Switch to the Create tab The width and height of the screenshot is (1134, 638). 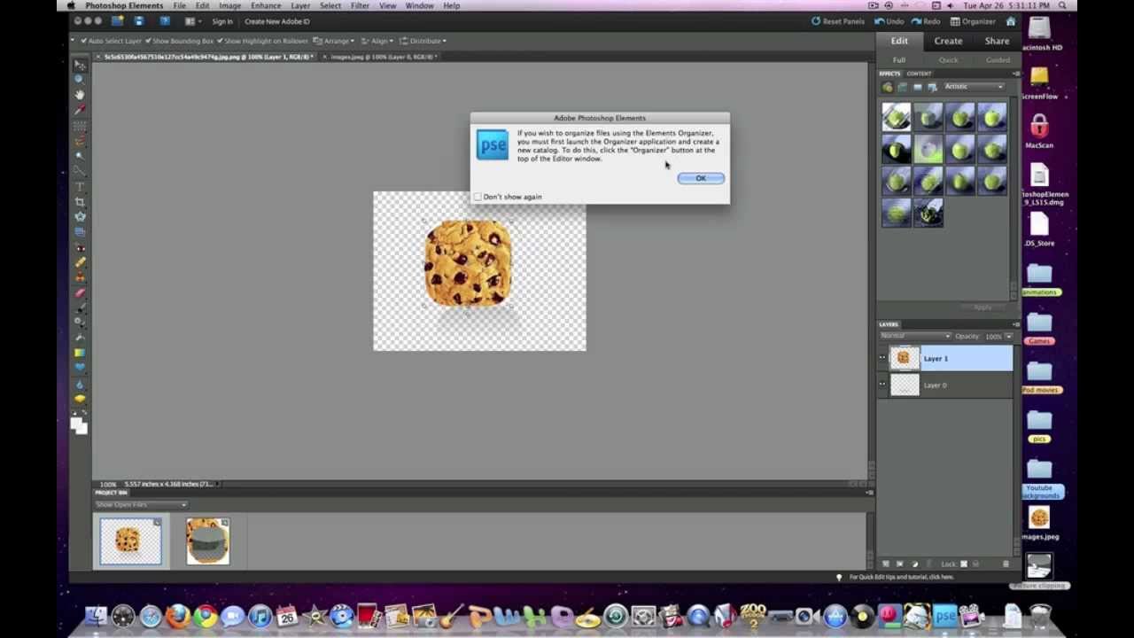pyautogui.click(x=948, y=40)
